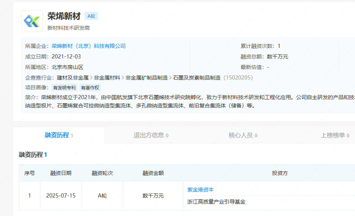Click the 新材料技术研发商 subtitle
355x216 pixels.
[x=68, y=28]
